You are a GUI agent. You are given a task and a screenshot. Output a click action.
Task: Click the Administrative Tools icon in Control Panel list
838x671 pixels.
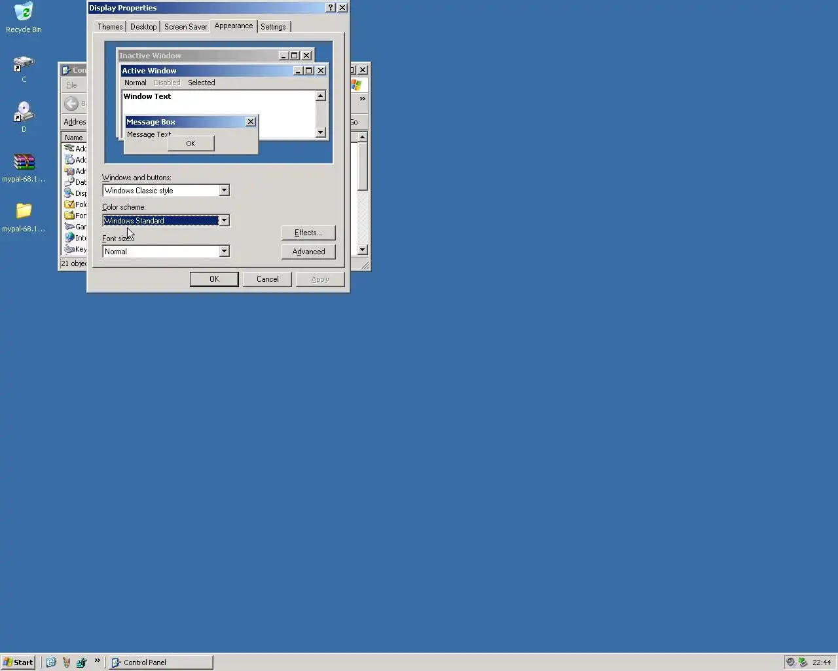pos(69,171)
